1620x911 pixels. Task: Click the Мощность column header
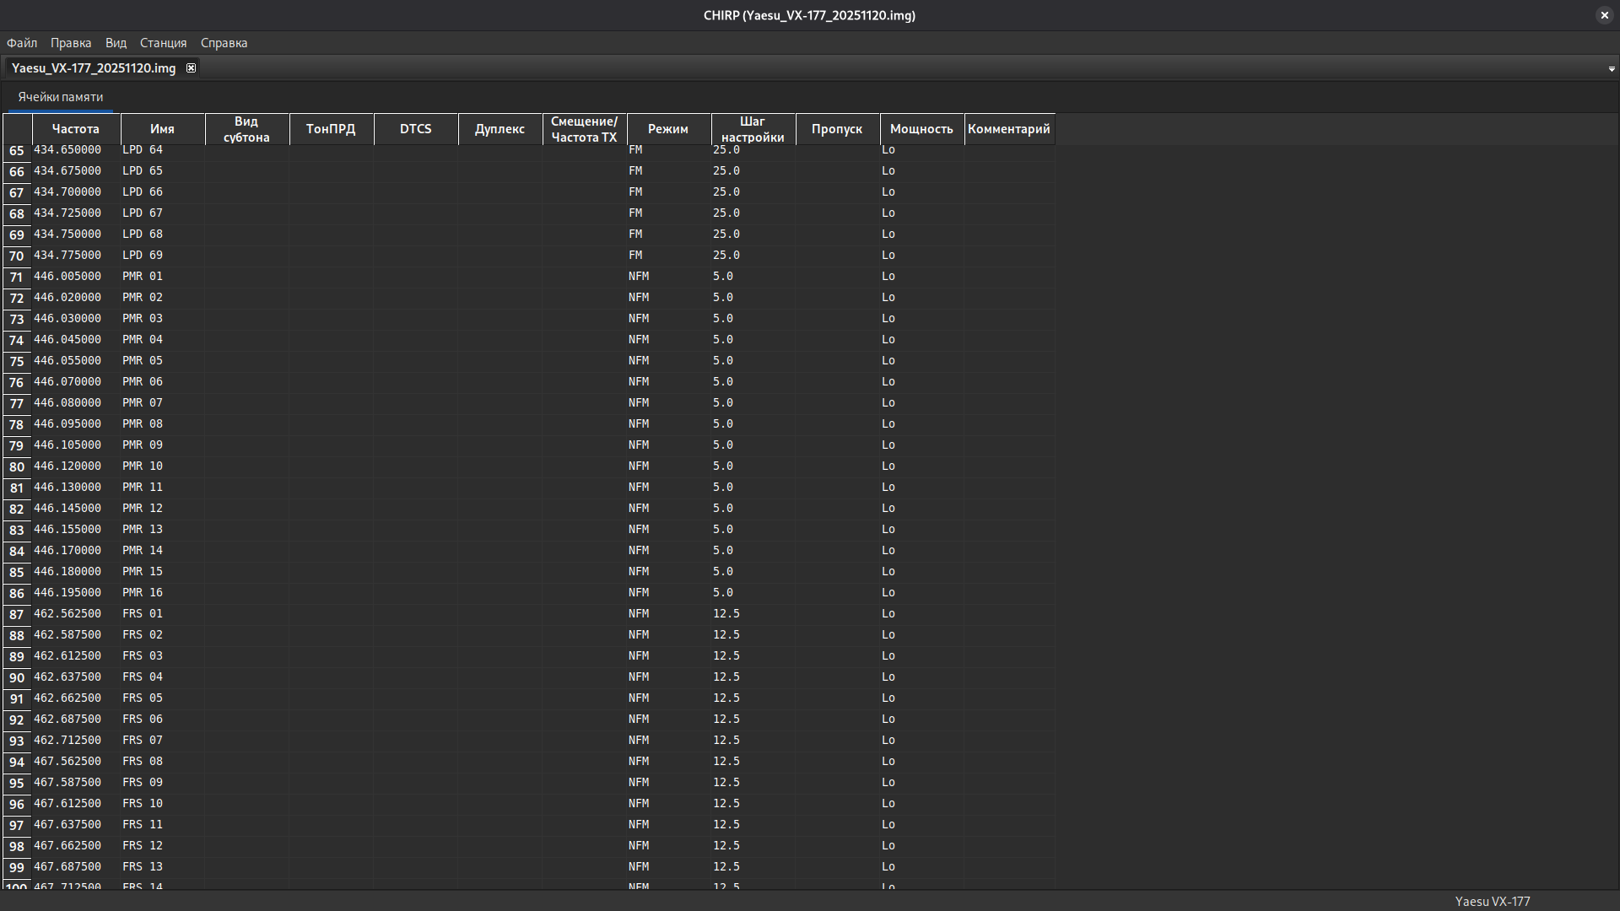[921, 129]
